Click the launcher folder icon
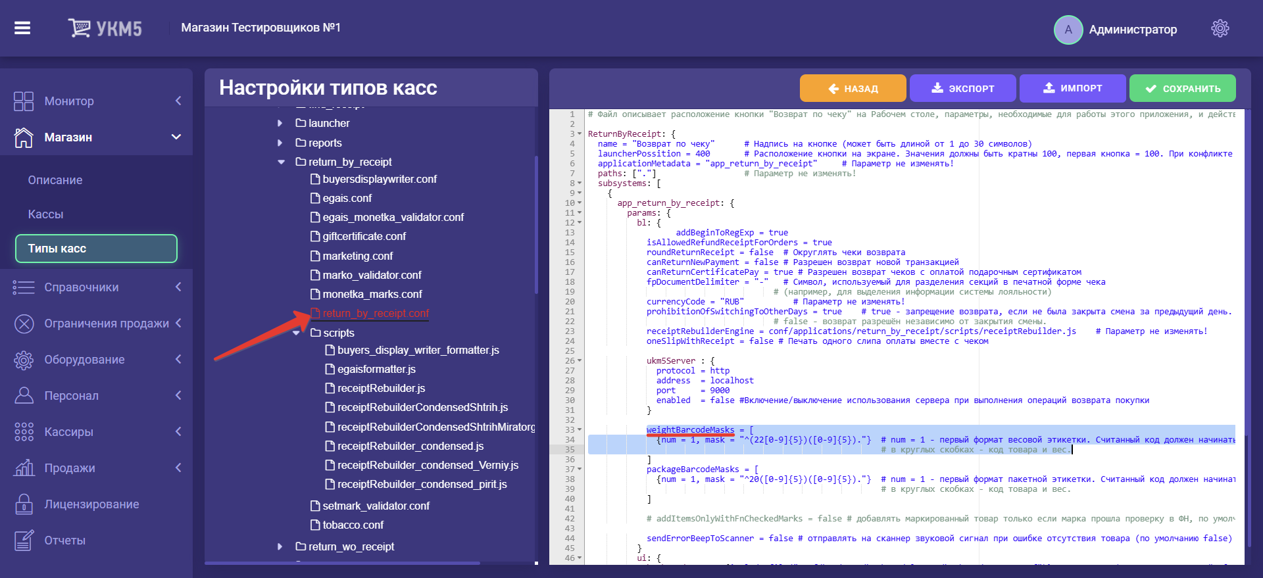Viewport: 1263px width, 578px height. tap(301, 123)
